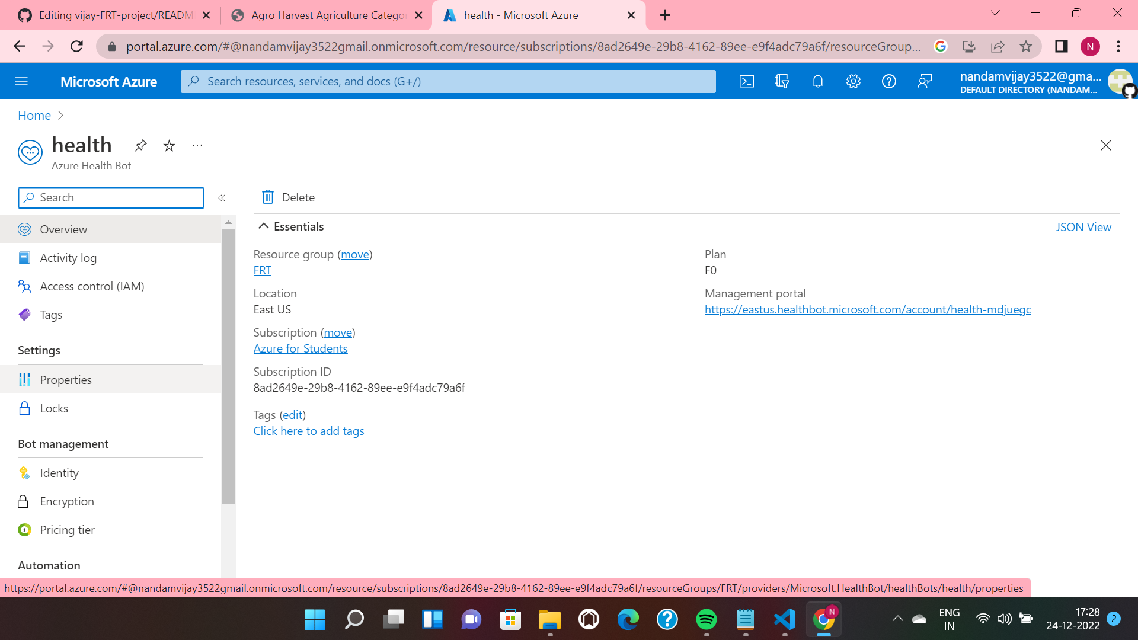1138x640 pixels.
Task: Close the health resource blade
Action: [1106, 145]
